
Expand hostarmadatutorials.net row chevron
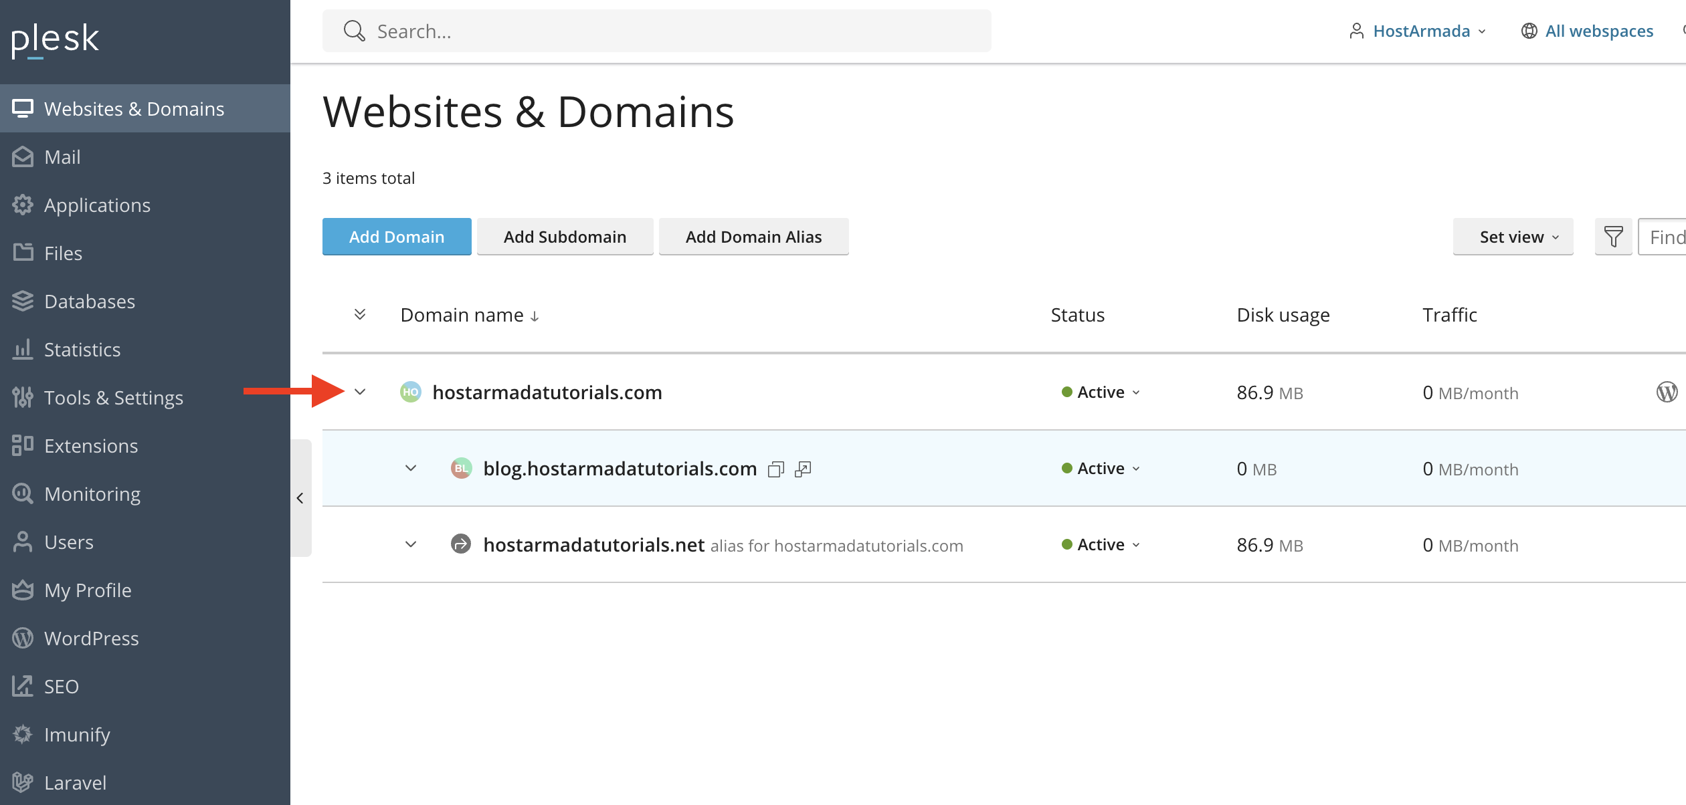[411, 544]
